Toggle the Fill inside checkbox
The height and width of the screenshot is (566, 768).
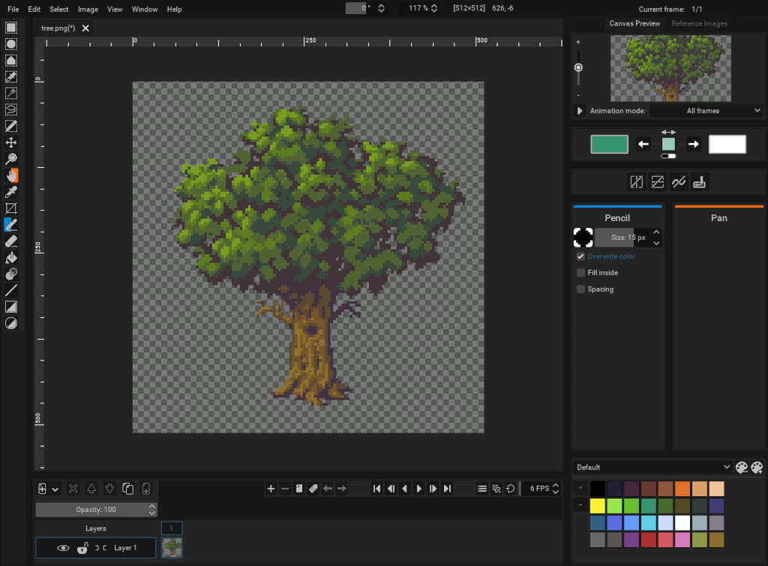click(580, 272)
